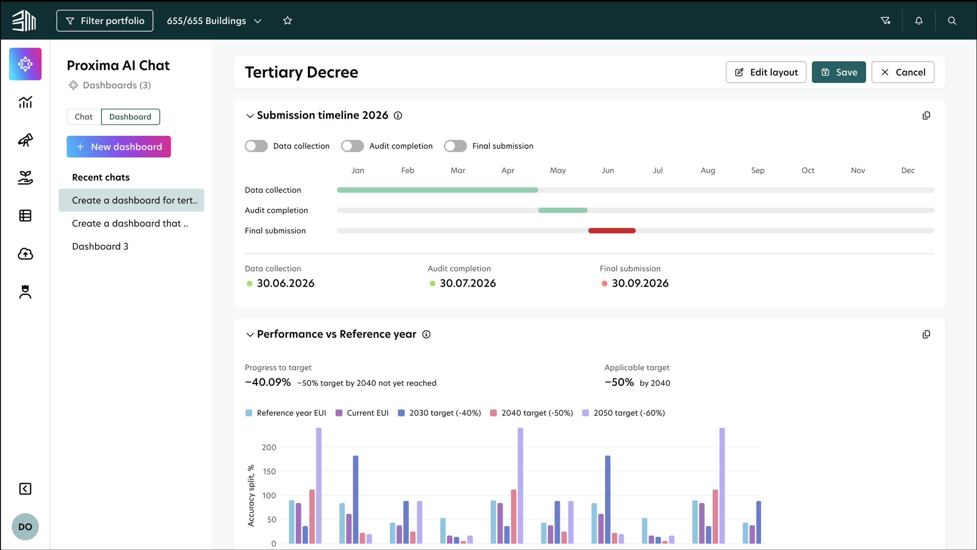Click the Proxima AI Chat heading

pyautogui.click(x=118, y=65)
